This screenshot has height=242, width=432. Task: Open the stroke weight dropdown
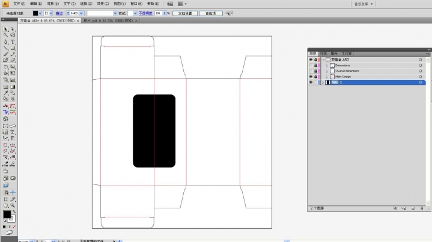tap(81, 13)
